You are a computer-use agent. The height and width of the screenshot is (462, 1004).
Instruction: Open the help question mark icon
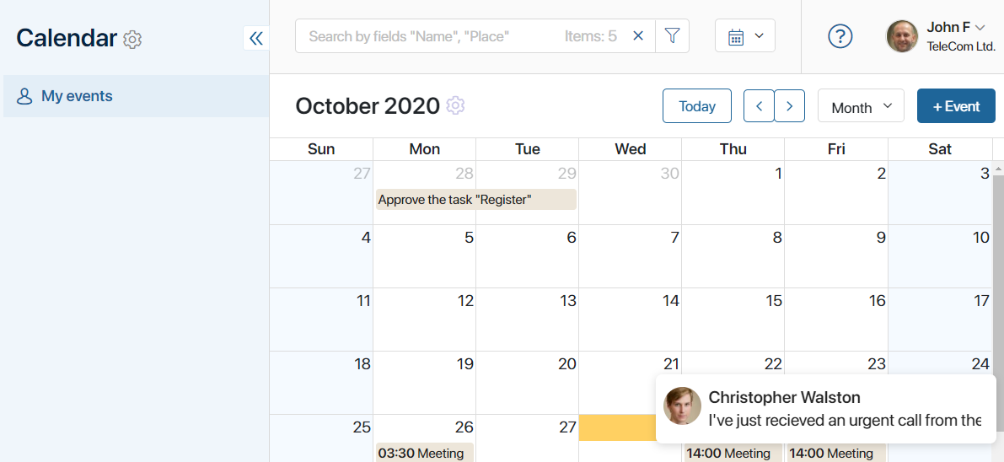click(840, 36)
